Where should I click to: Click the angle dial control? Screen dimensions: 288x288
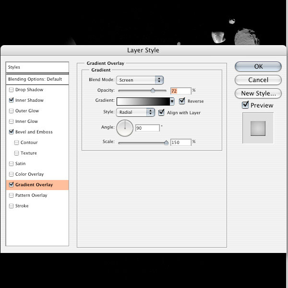(124, 128)
